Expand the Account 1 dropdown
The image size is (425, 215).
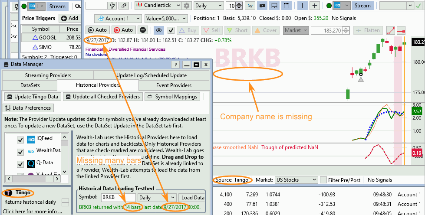[x=118, y=19]
